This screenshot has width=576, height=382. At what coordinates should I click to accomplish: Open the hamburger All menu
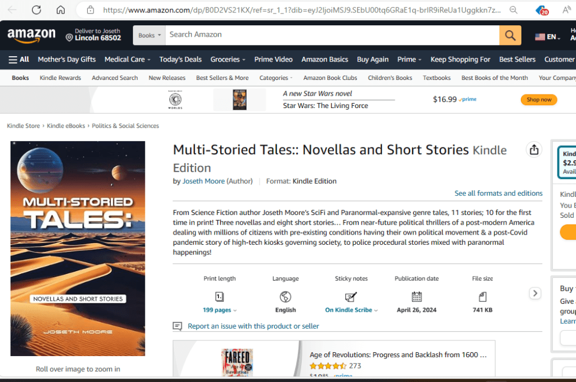tap(19, 60)
